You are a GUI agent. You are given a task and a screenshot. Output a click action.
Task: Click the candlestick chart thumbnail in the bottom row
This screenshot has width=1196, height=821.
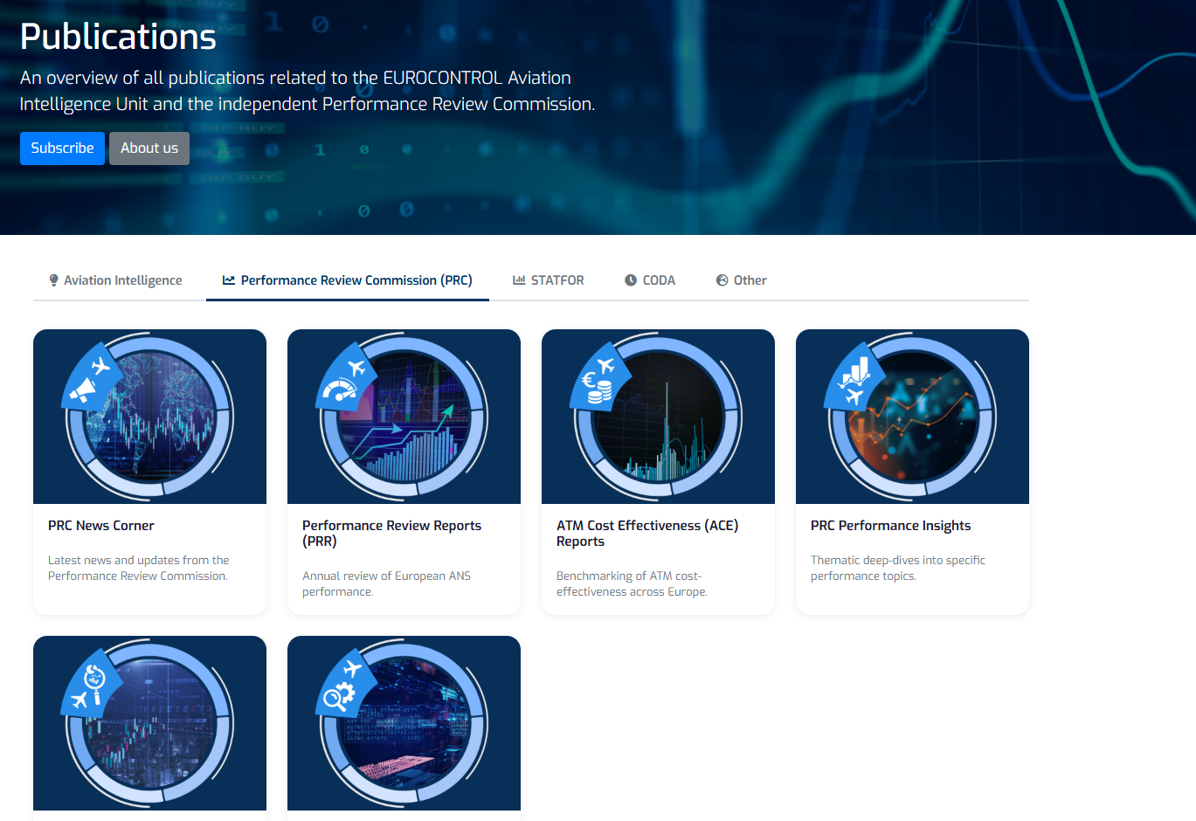149,723
